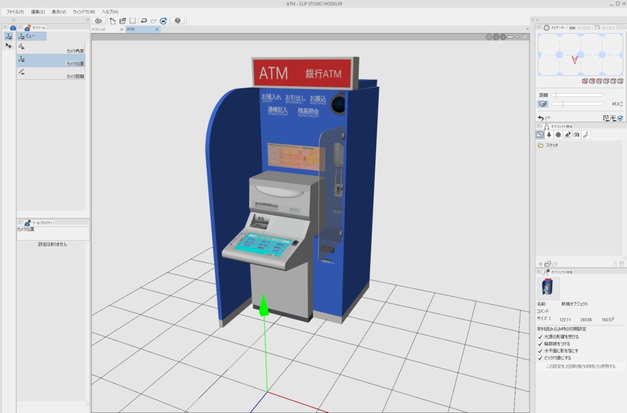Open the ウィンドウ menu

pyautogui.click(x=84, y=11)
